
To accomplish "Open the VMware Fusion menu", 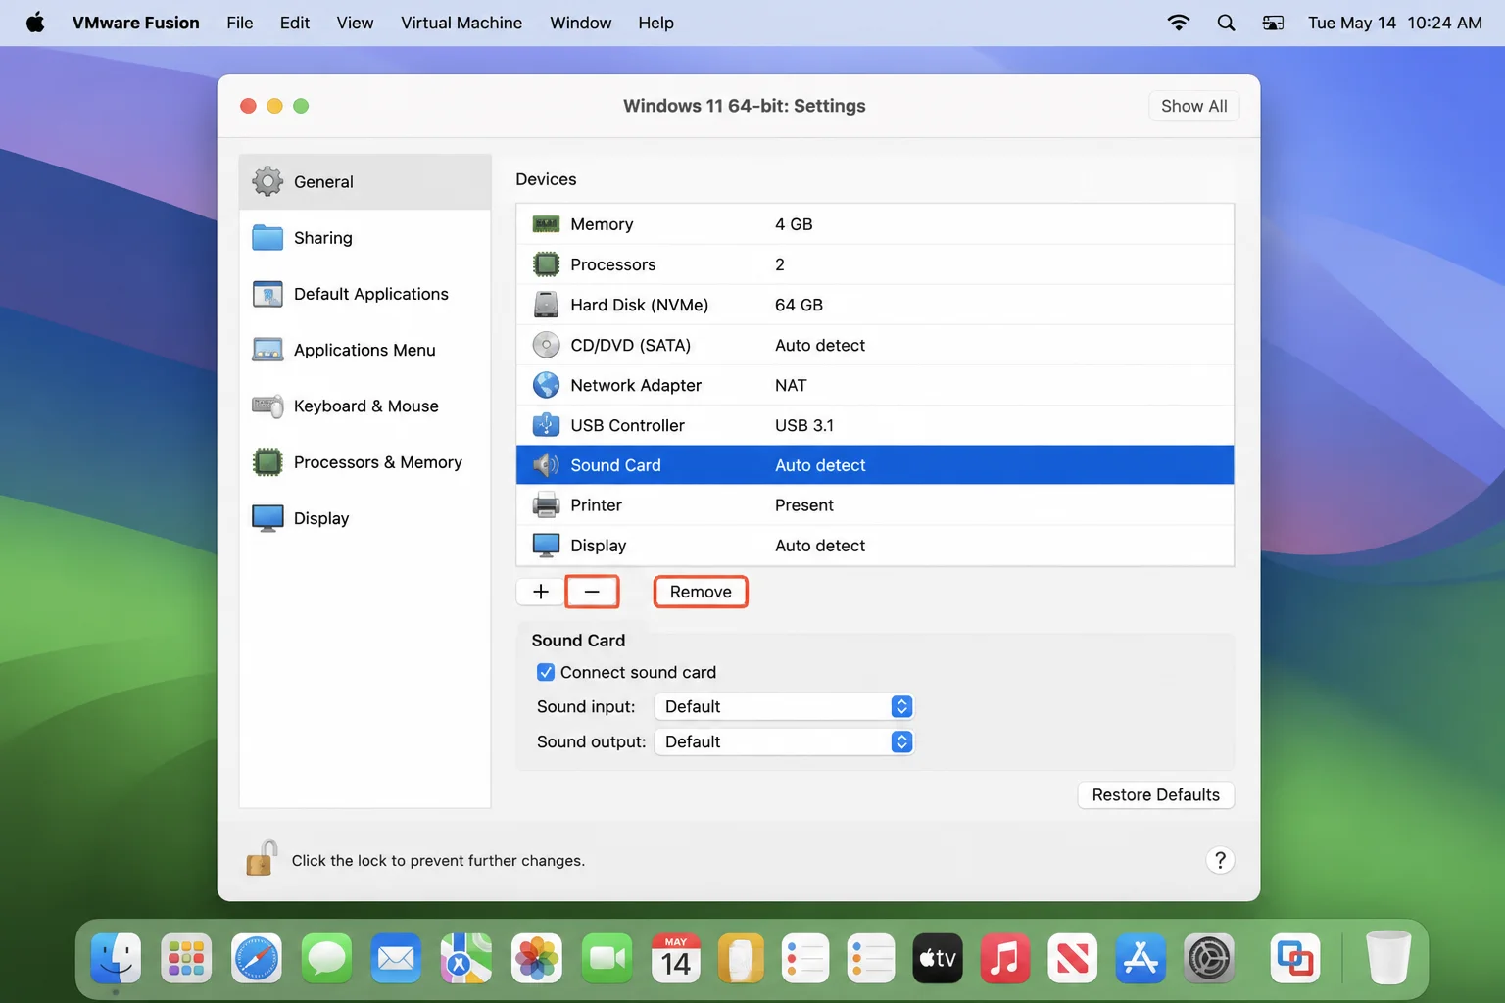I will [136, 23].
